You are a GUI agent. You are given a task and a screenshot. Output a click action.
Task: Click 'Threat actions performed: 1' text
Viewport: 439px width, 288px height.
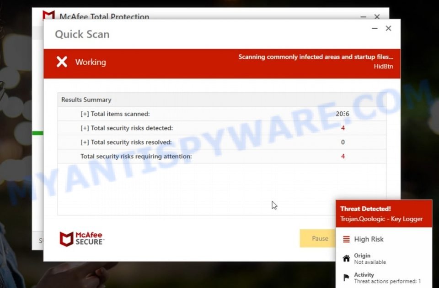point(387,281)
